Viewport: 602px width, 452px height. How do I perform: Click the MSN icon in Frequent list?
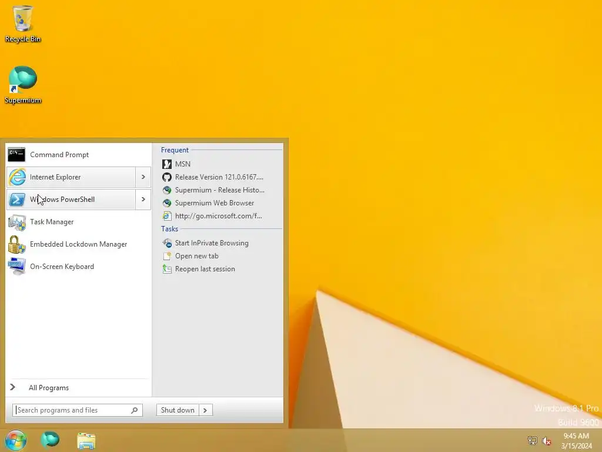(x=166, y=164)
